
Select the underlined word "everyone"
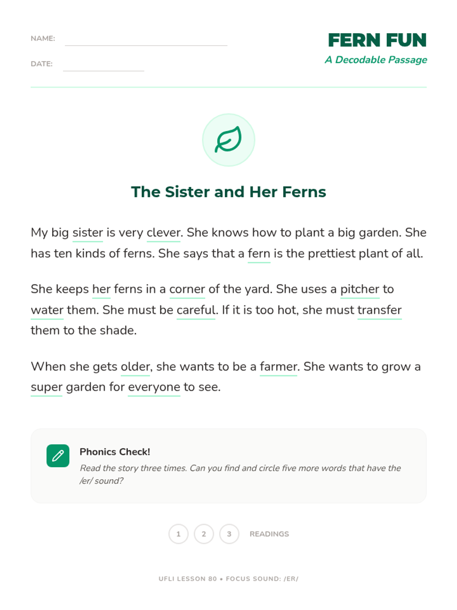pos(154,387)
